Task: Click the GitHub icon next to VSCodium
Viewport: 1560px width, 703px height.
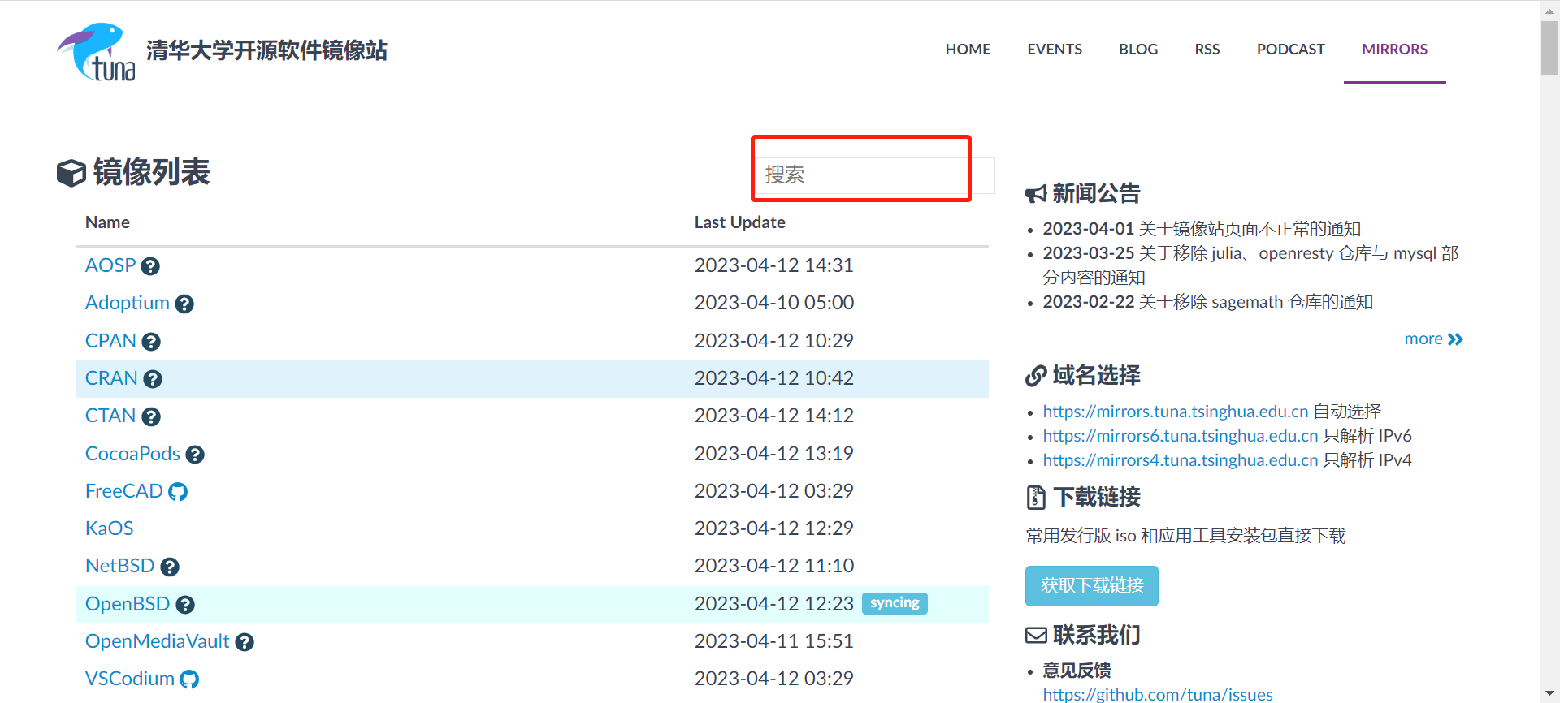Action: 189,679
